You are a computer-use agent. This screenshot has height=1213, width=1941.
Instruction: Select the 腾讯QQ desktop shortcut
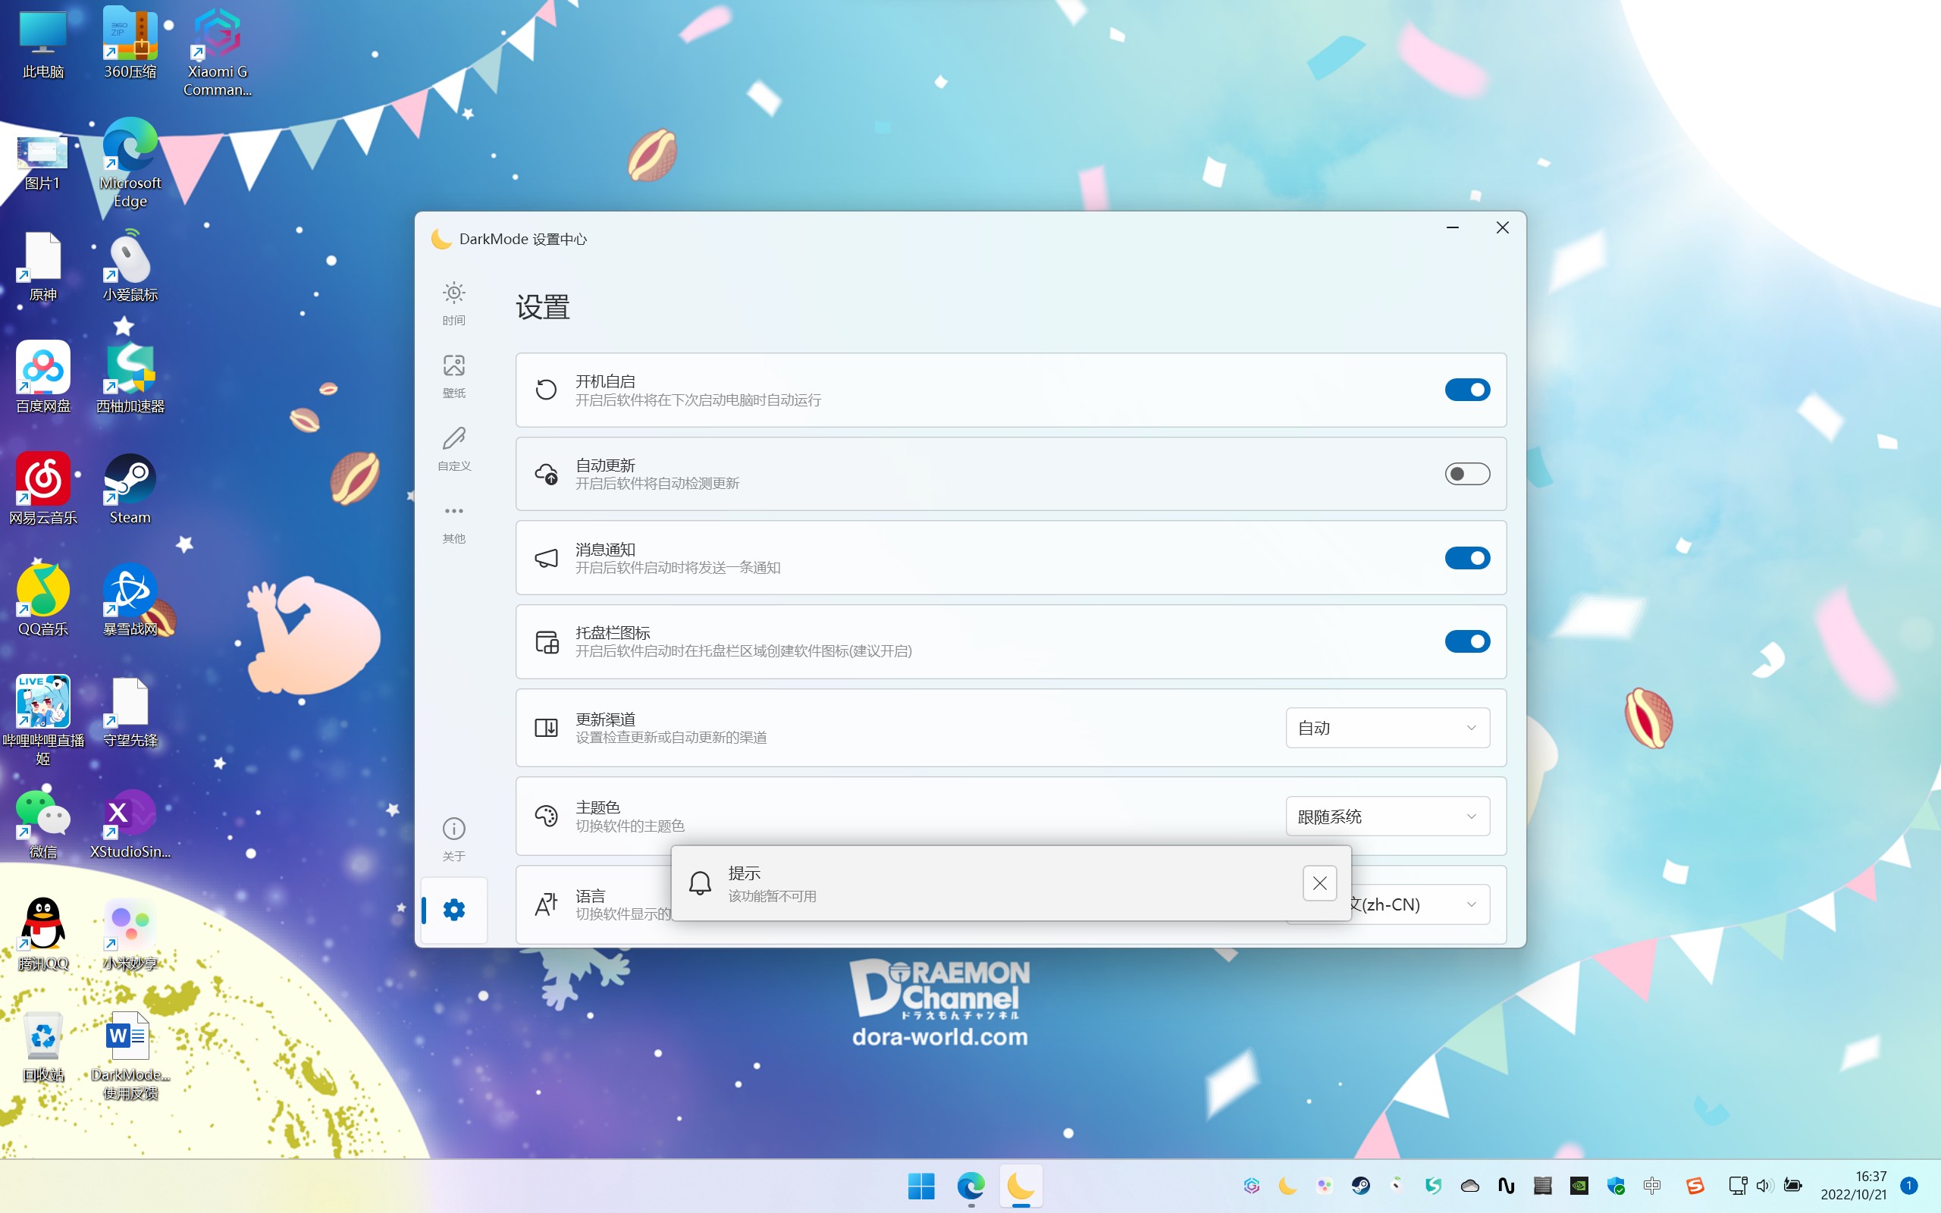[x=43, y=935]
